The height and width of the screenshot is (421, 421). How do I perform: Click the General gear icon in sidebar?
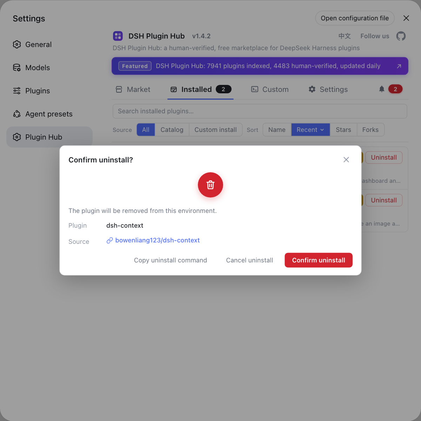click(x=17, y=45)
